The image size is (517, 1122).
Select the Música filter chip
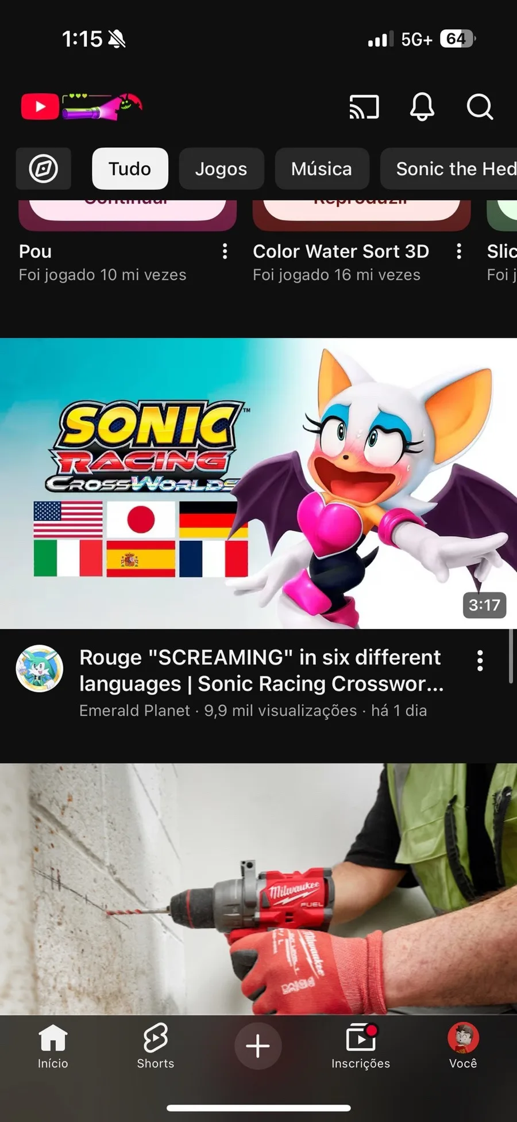[x=322, y=169]
